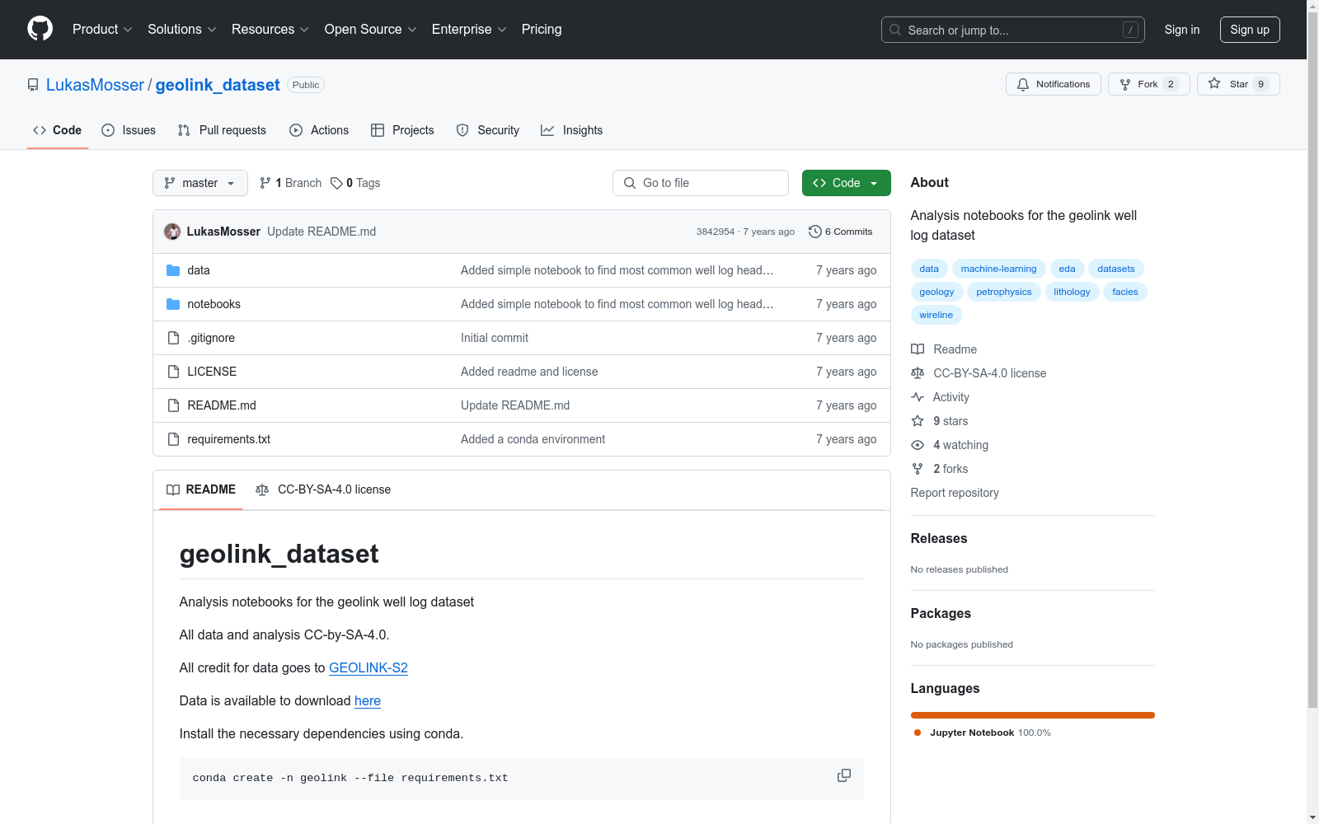Click the geology topic tag
1319x824 pixels.
point(936,292)
